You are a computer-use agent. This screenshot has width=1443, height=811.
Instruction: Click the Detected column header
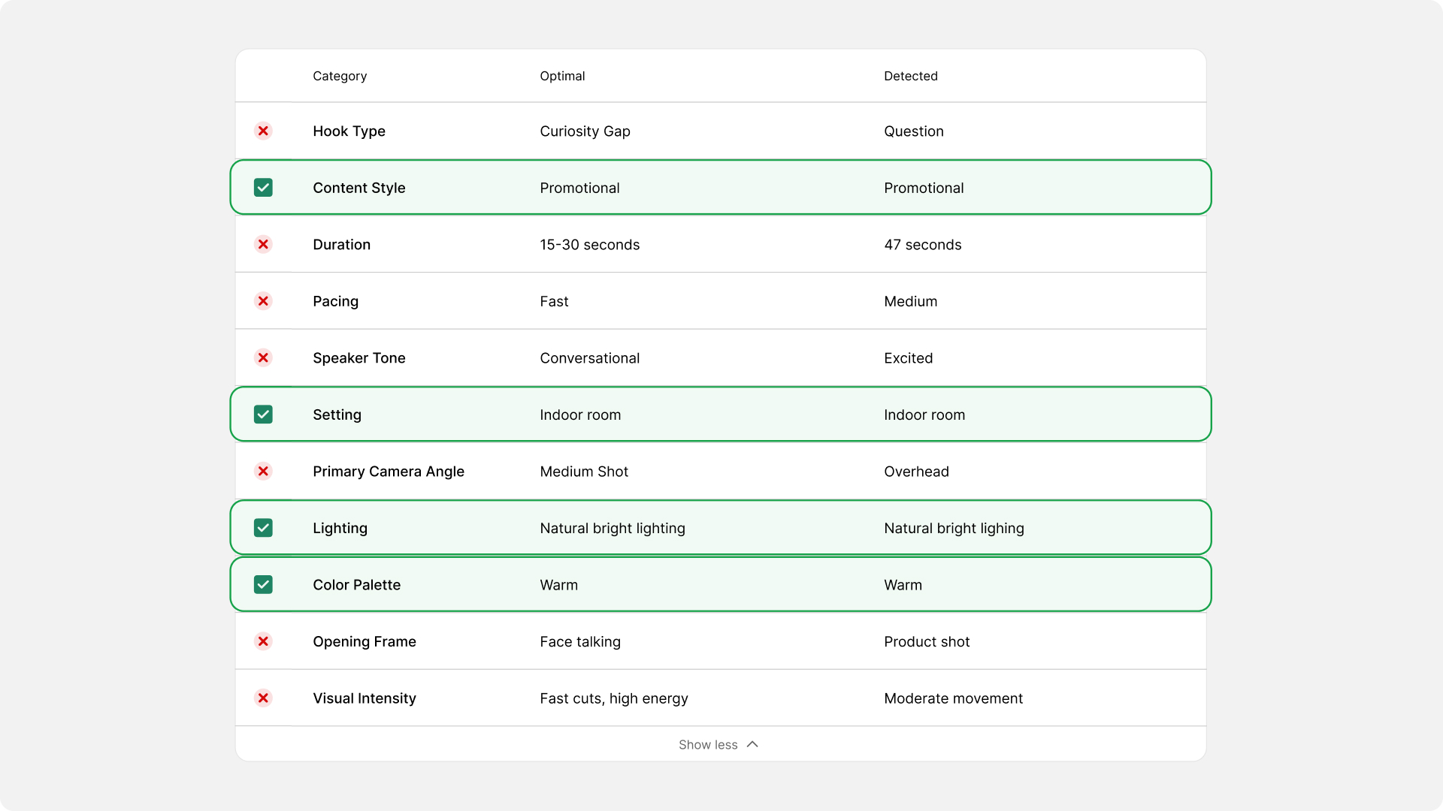(x=910, y=76)
